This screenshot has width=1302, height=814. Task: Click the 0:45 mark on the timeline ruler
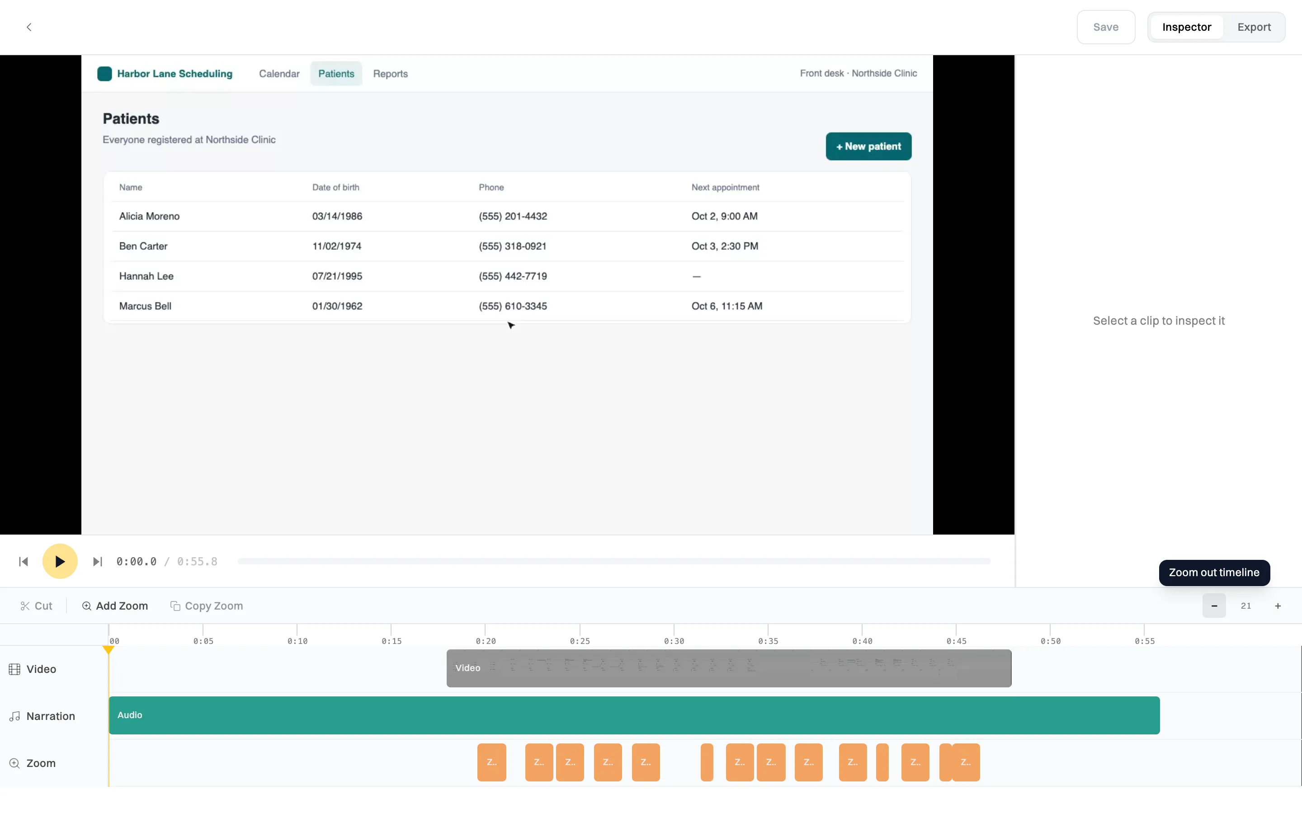(956, 641)
